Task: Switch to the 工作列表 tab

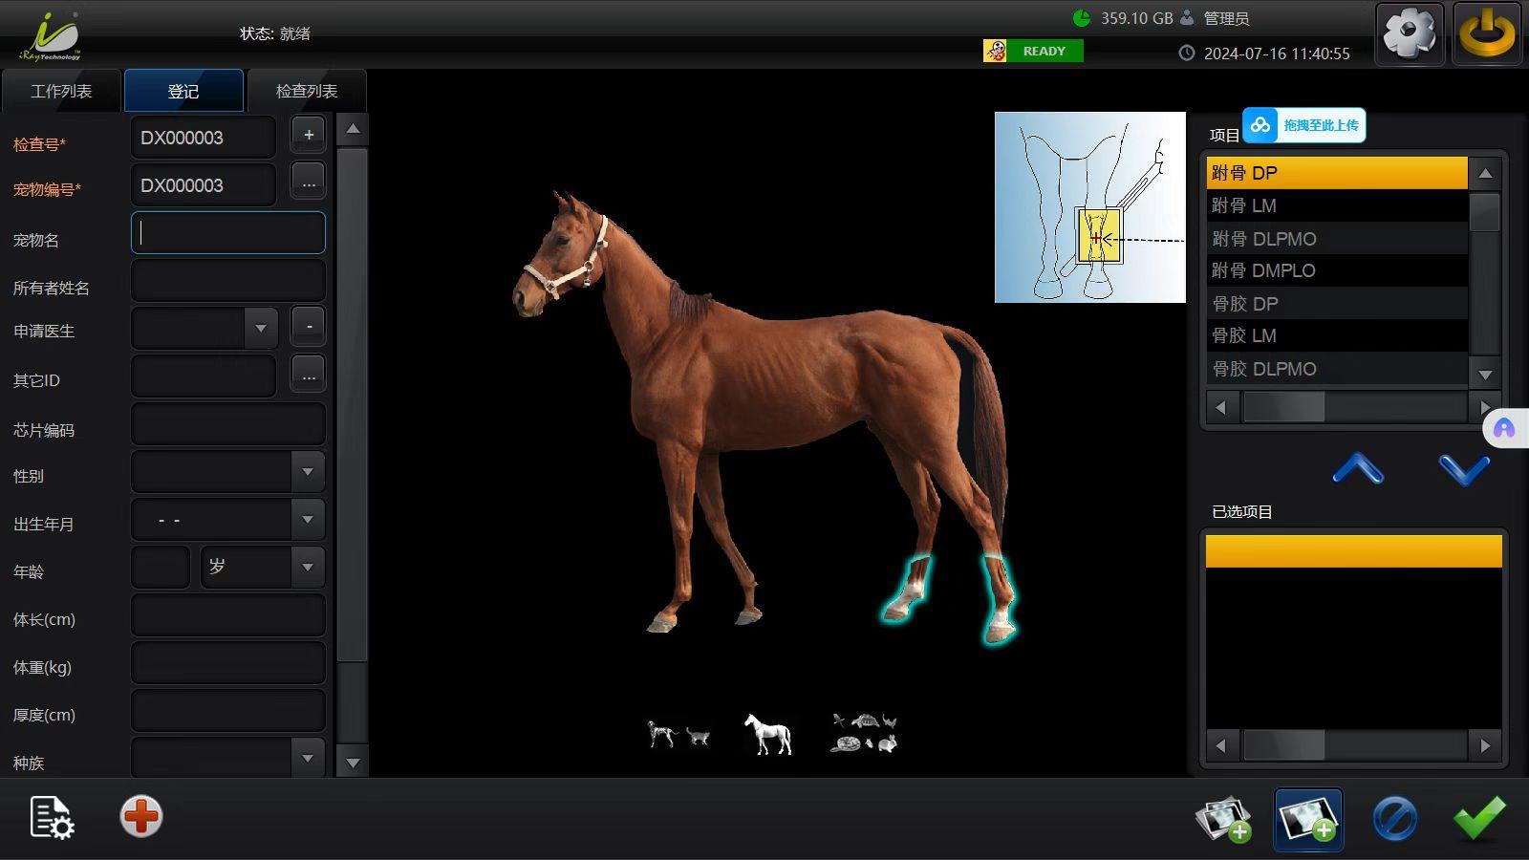Action: (61, 91)
